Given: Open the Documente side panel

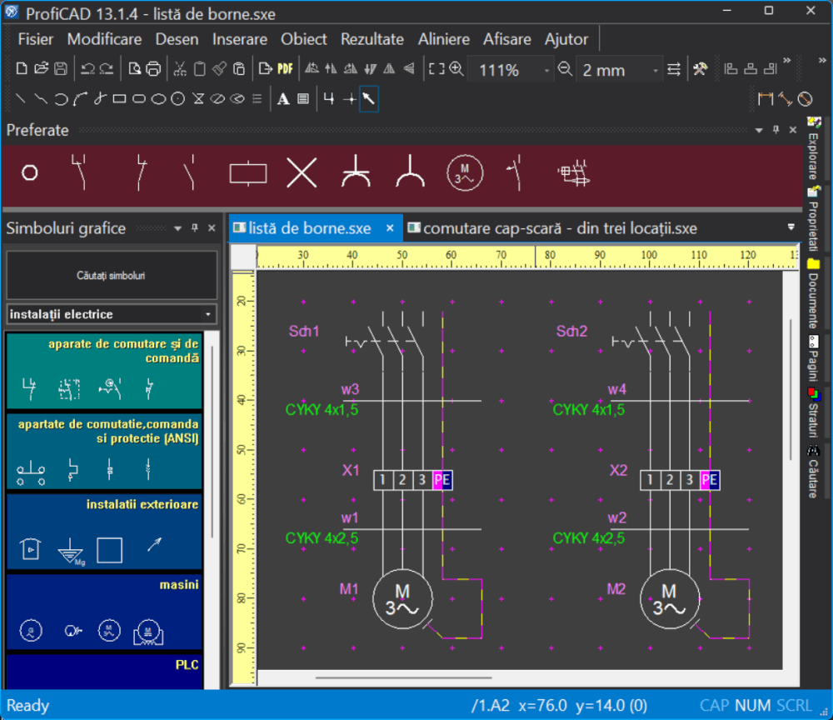Looking at the screenshot, I should [x=813, y=294].
